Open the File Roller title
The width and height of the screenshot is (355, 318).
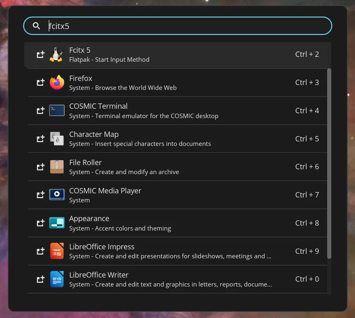tap(85, 163)
